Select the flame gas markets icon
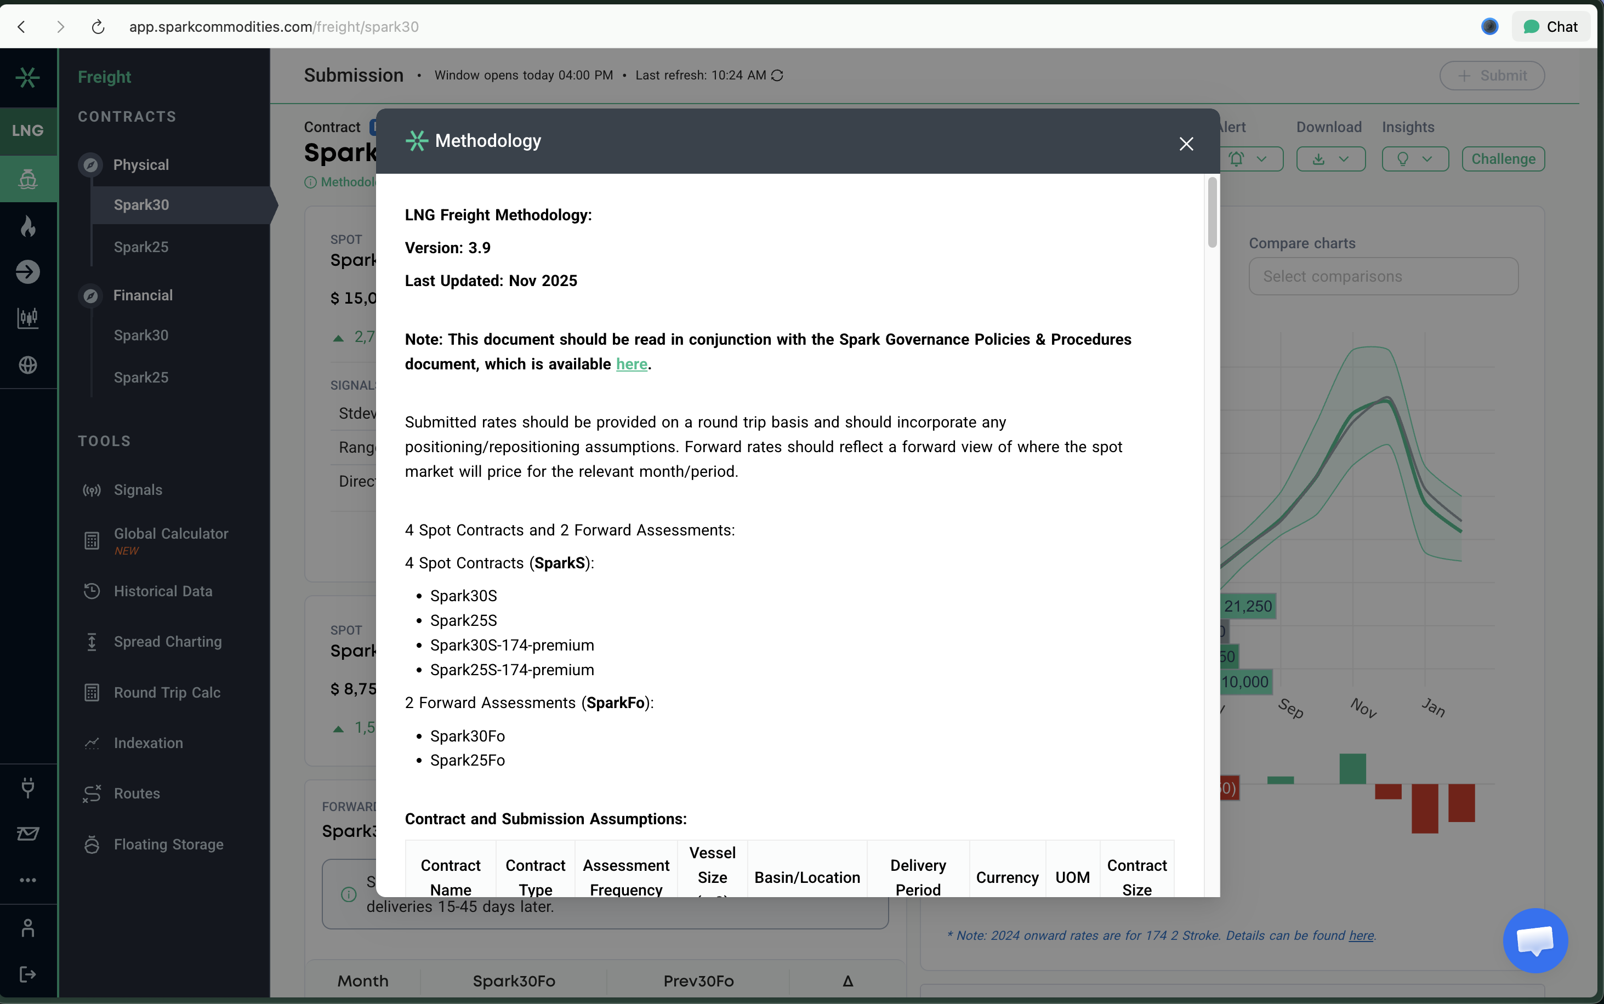Viewport: 1604px width, 1004px height. (27, 226)
